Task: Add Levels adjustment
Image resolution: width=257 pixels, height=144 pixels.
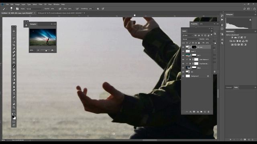Action: pos(235,38)
